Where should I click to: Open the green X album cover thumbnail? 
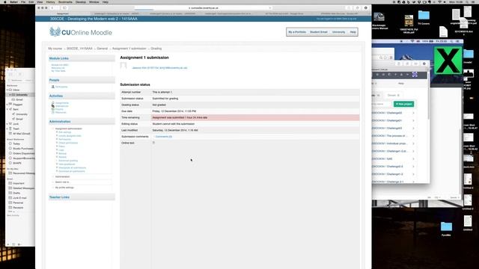448,61
